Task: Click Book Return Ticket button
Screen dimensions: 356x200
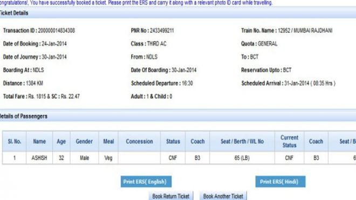Action: [171, 196]
